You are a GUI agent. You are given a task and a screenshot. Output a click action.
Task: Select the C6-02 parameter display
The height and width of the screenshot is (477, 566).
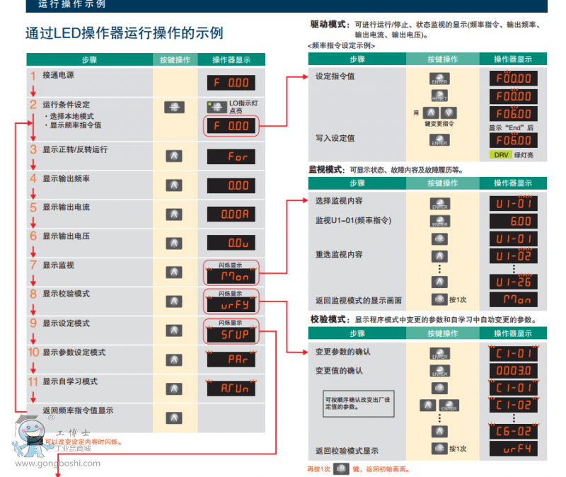click(514, 430)
